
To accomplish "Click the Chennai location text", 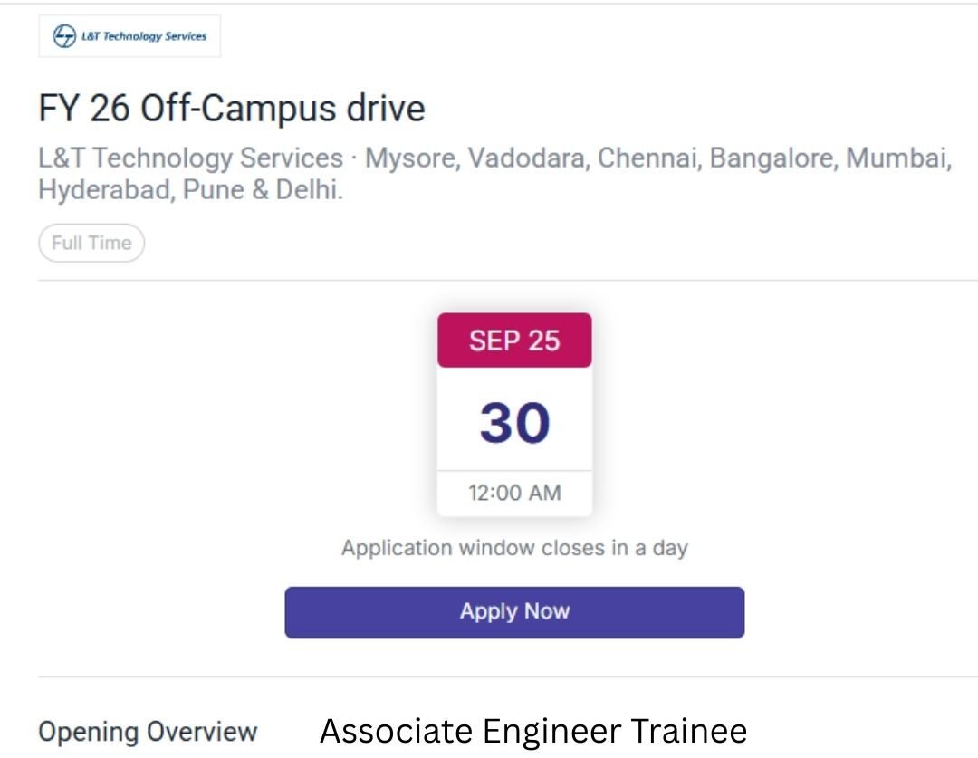I will coord(648,158).
